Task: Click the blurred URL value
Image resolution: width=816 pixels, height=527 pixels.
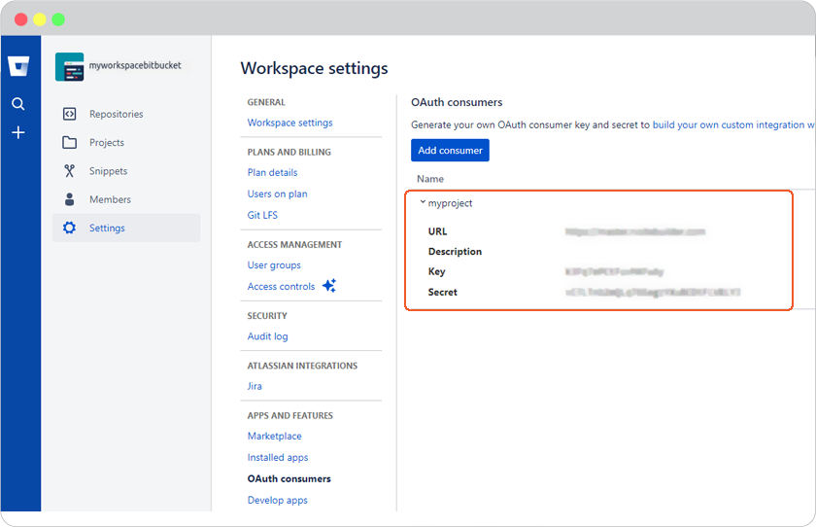Action: (x=635, y=231)
